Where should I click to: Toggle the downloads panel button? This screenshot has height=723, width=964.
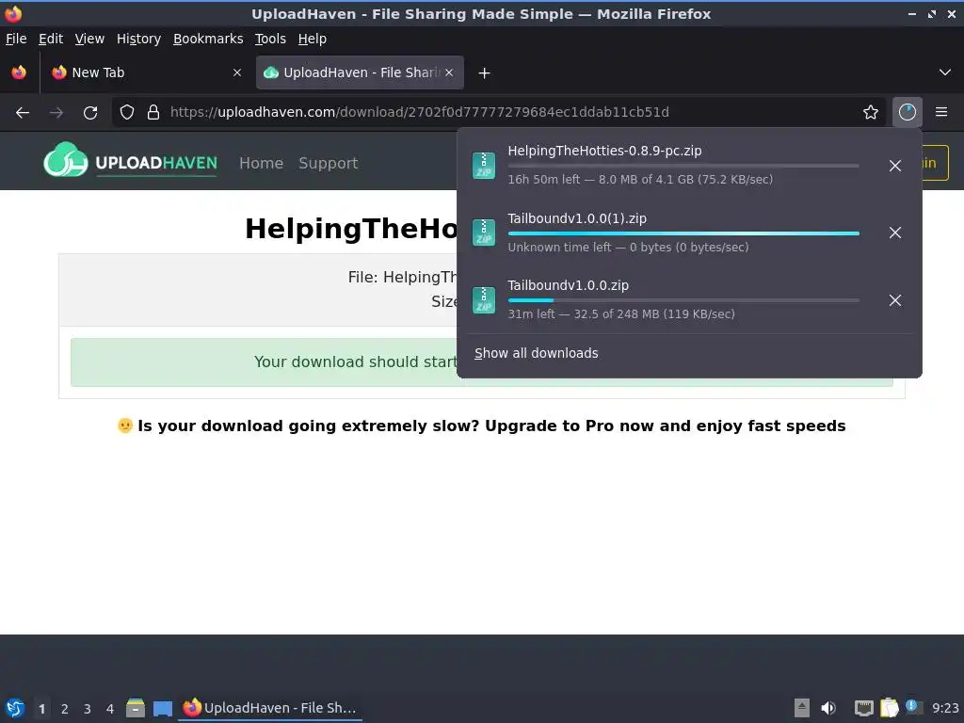pyautogui.click(x=907, y=113)
